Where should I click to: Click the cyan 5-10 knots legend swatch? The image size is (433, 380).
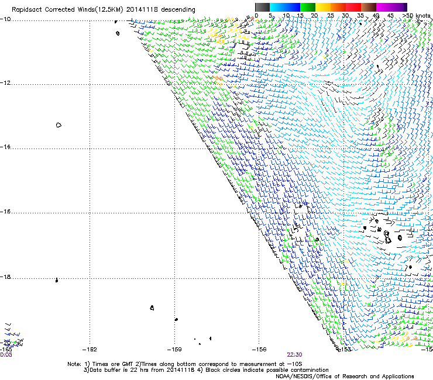(x=277, y=7)
